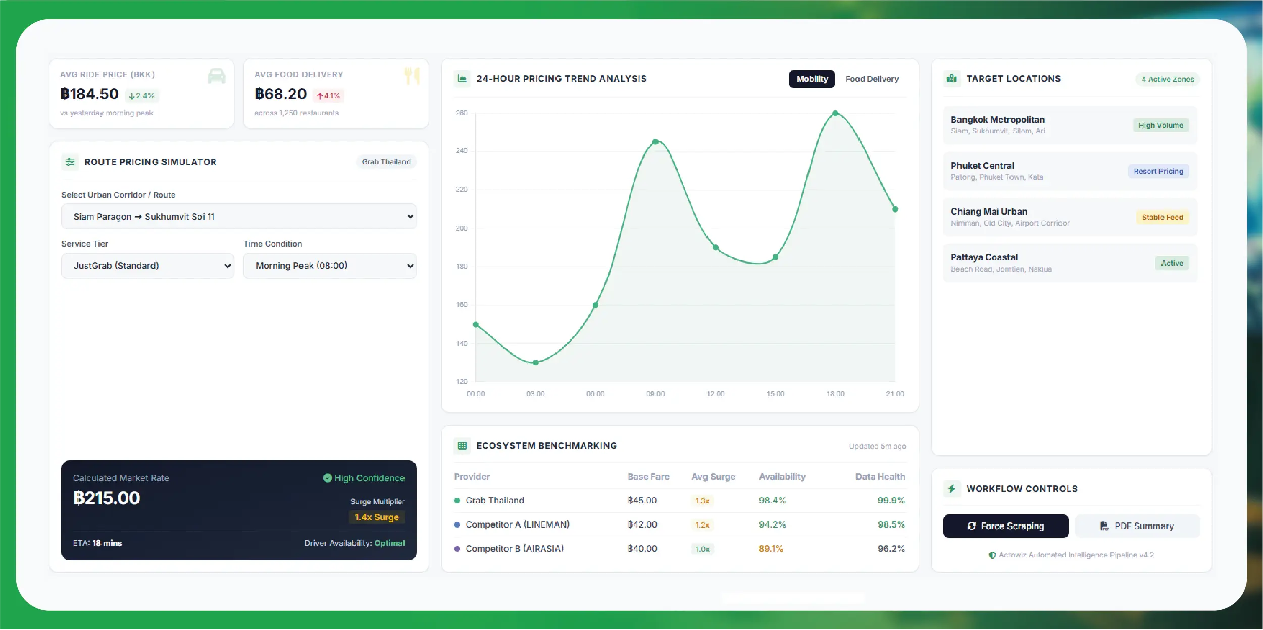This screenshot has height=630, width=1263.
Task: Select the Pattaya Coastal location card
Action: [x=1070, y=263]
